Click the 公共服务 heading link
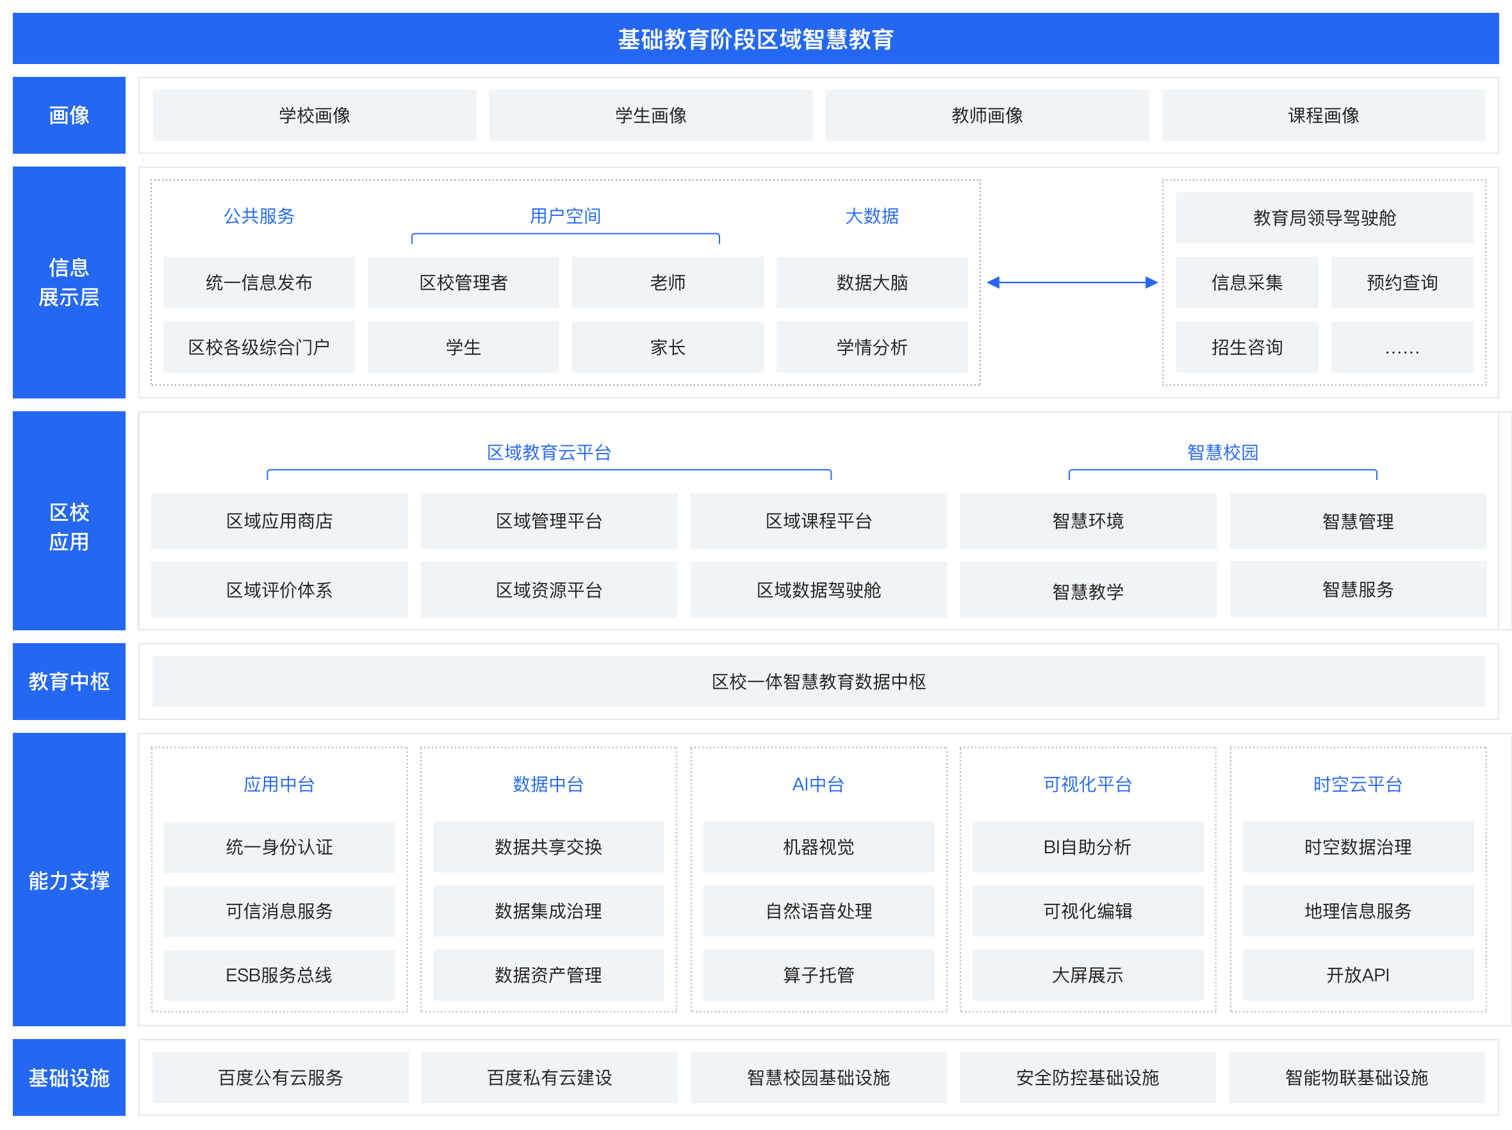The image size is (1512, 1130). (x=259, y=216)
